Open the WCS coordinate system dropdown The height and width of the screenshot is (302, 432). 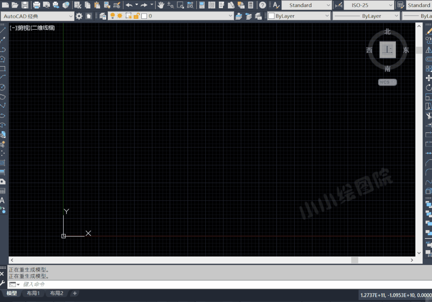pyautogui.click(x=388, y=82)
